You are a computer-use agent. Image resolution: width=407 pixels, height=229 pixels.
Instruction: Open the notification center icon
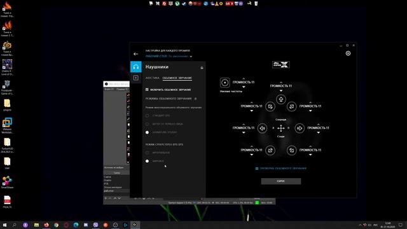point(401,225)
